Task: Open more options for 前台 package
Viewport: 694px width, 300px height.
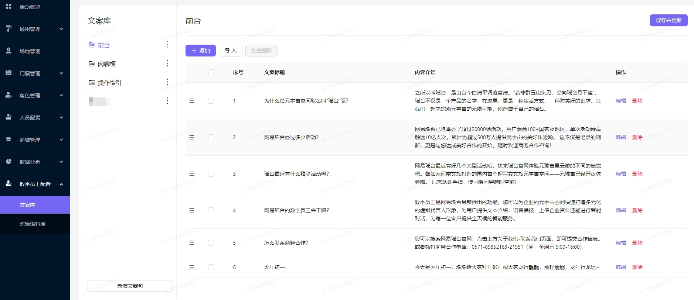Action: pyautogui.click(x=167, y=45)
